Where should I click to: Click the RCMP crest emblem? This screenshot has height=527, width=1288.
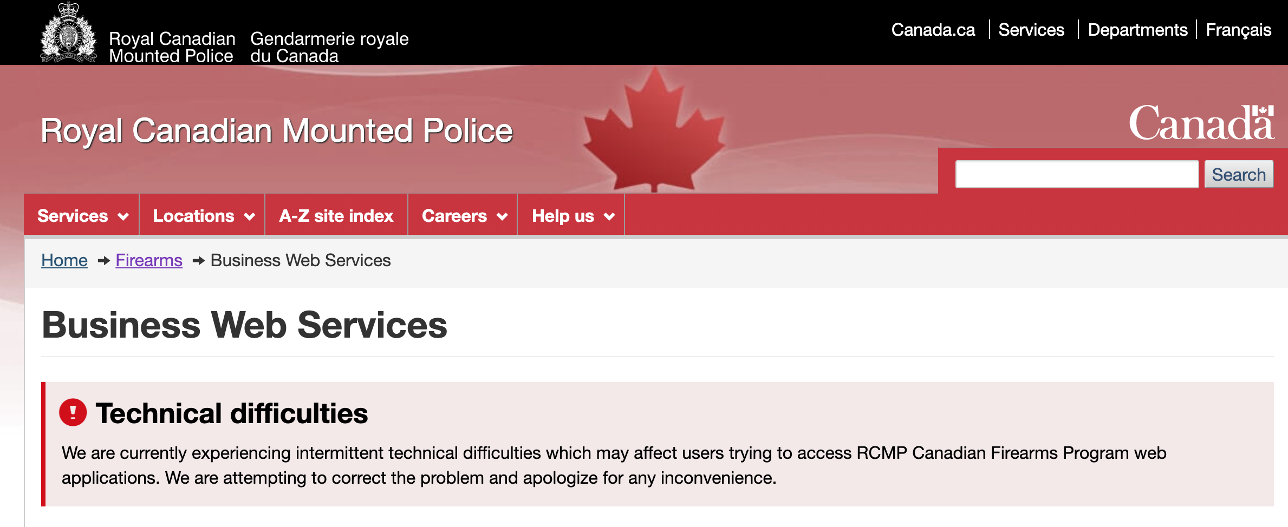69,32
